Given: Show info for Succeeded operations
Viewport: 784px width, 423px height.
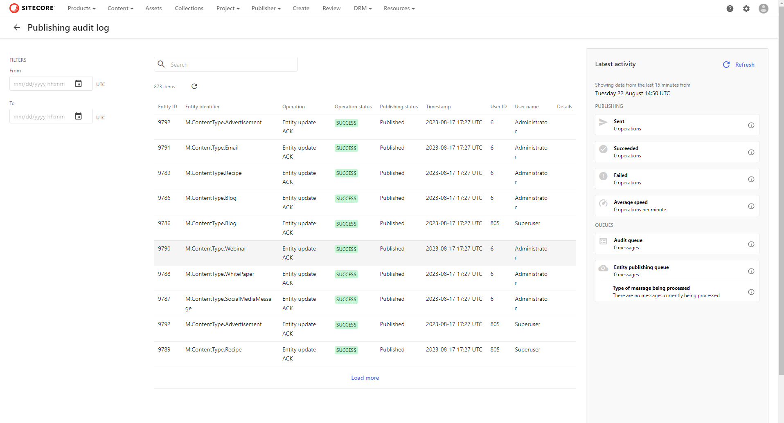Looking at the screenshot, I should pos(751,152).
